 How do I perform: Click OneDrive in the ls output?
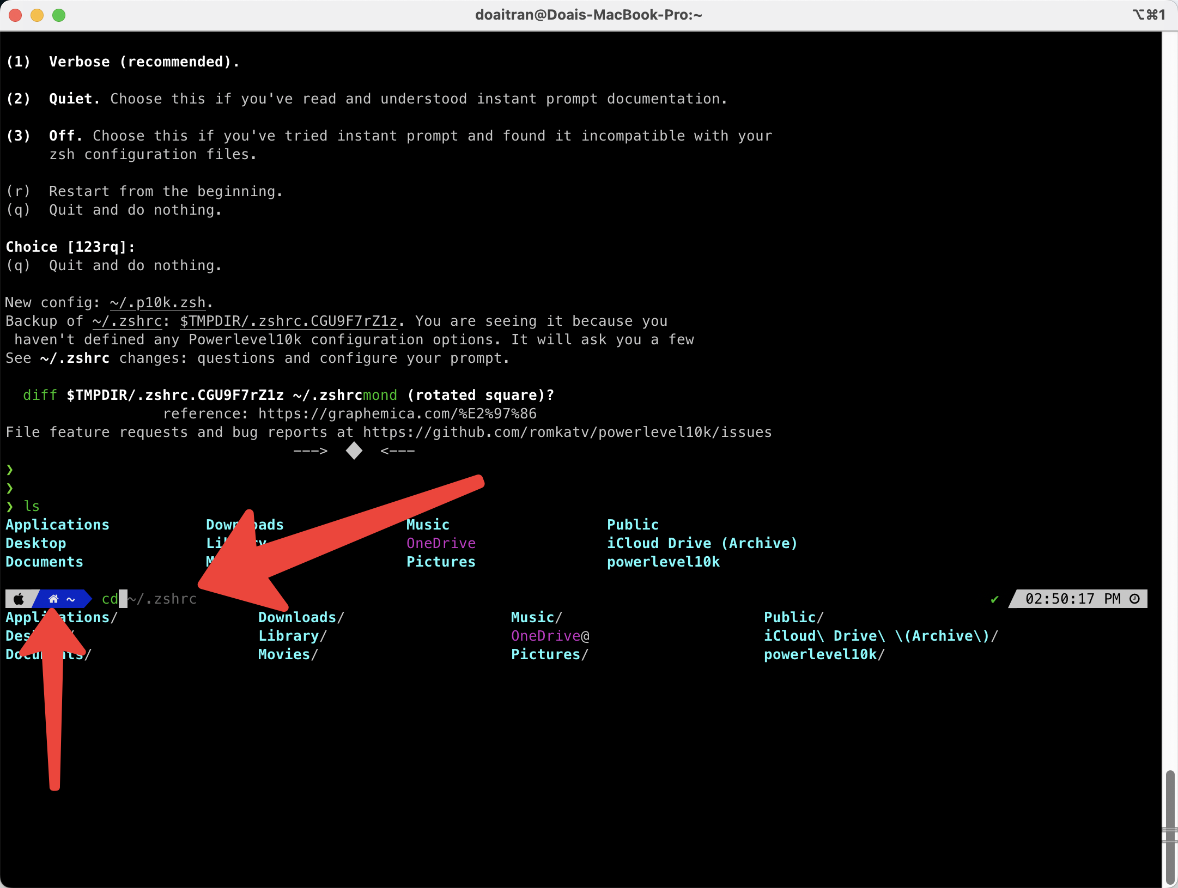click(x=441, y=543)
